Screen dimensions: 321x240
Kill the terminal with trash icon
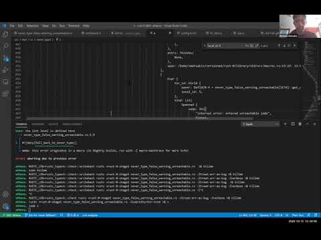(x=300, y=124)
